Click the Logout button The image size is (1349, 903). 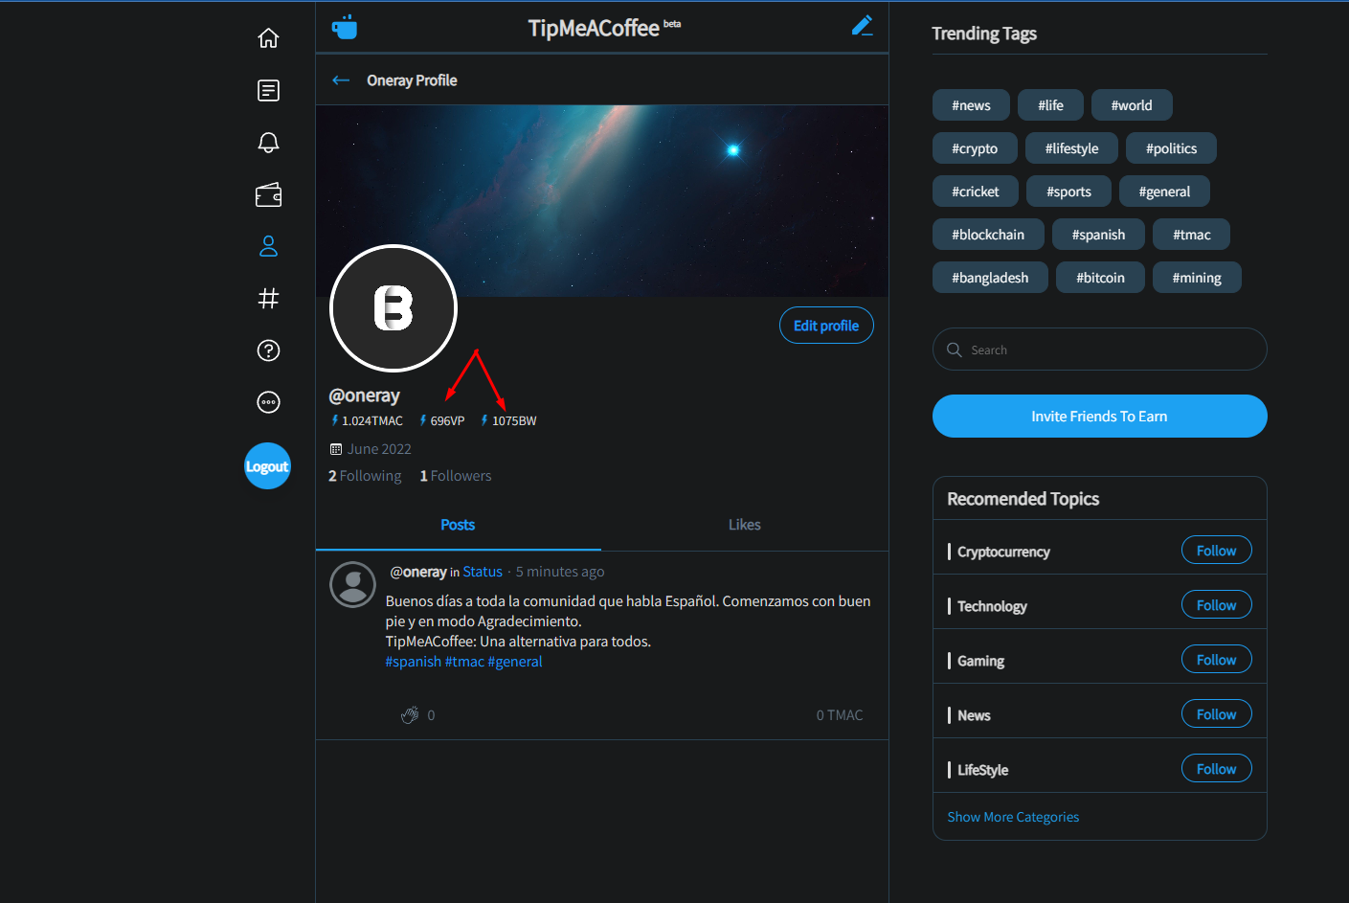[267, 466]
